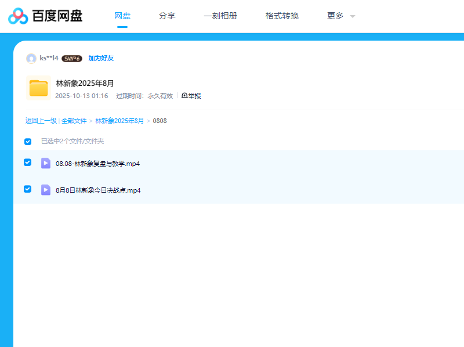Click the yellow shared folder icon
The width and height of the screenshot is (464, 347).
pyautogui.click(x=38, y=88)
